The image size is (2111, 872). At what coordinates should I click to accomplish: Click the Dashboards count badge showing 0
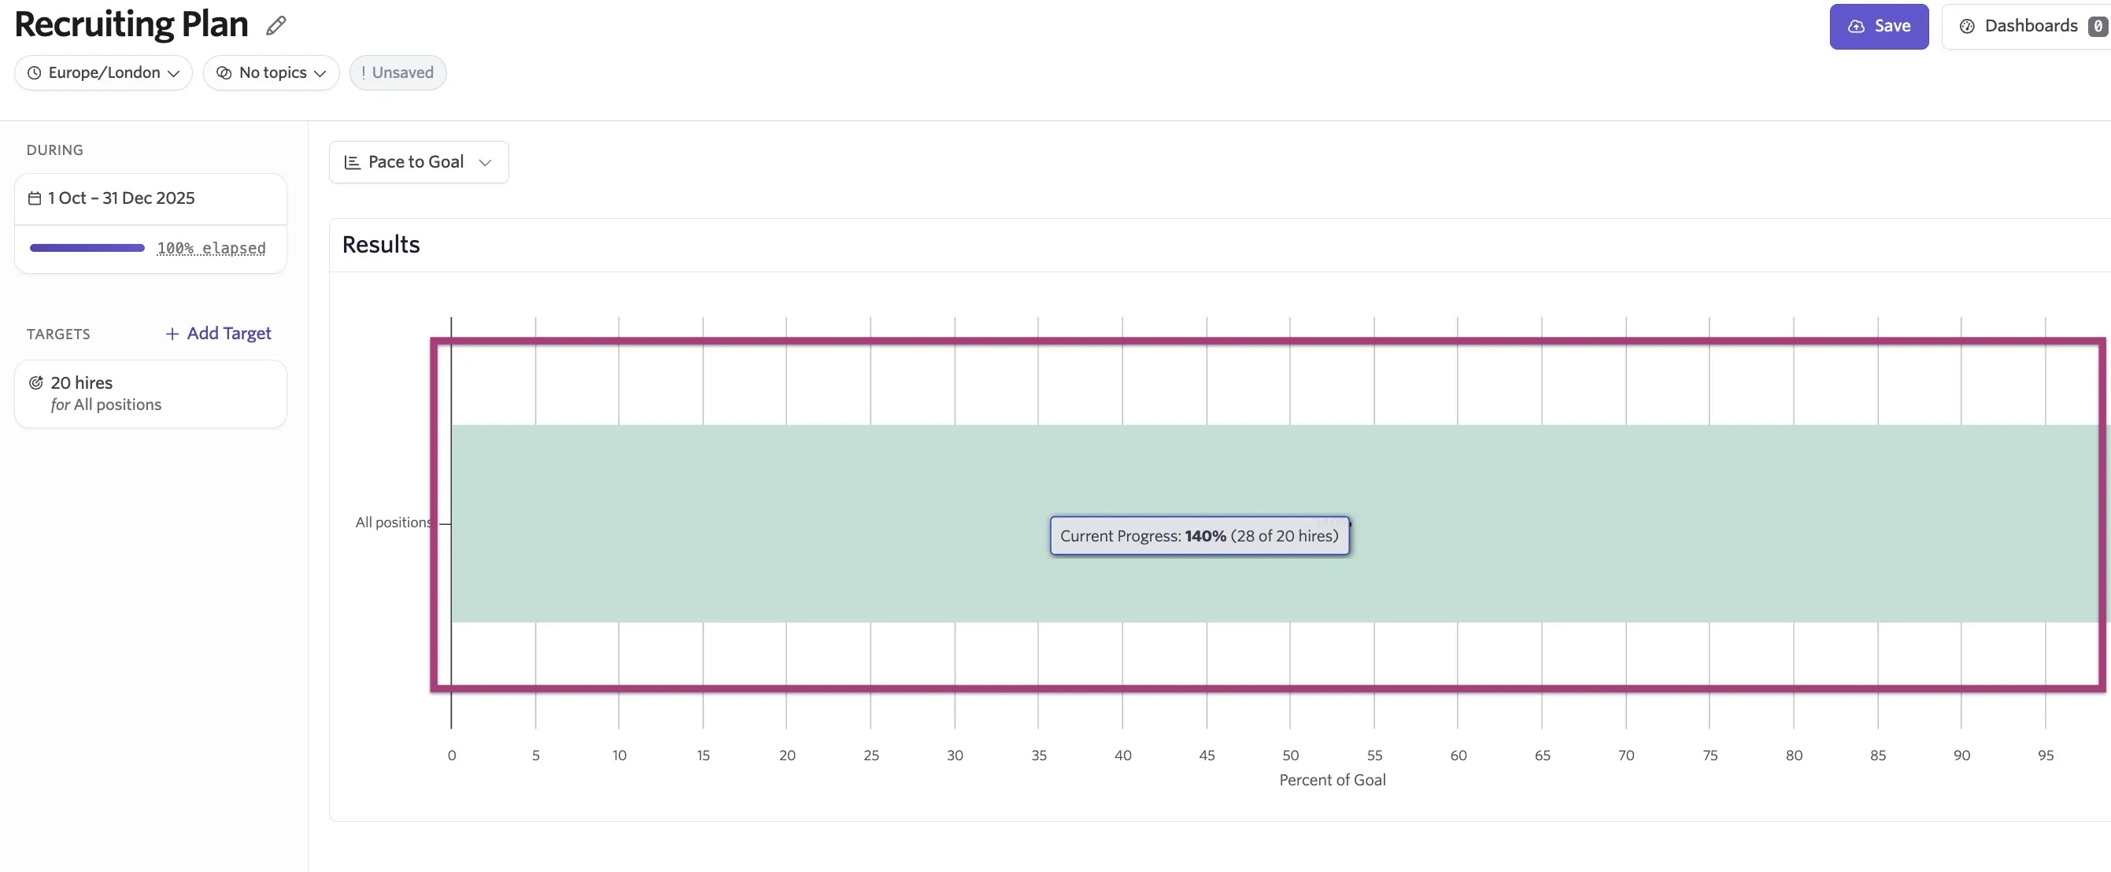[x=2098, y=26]
